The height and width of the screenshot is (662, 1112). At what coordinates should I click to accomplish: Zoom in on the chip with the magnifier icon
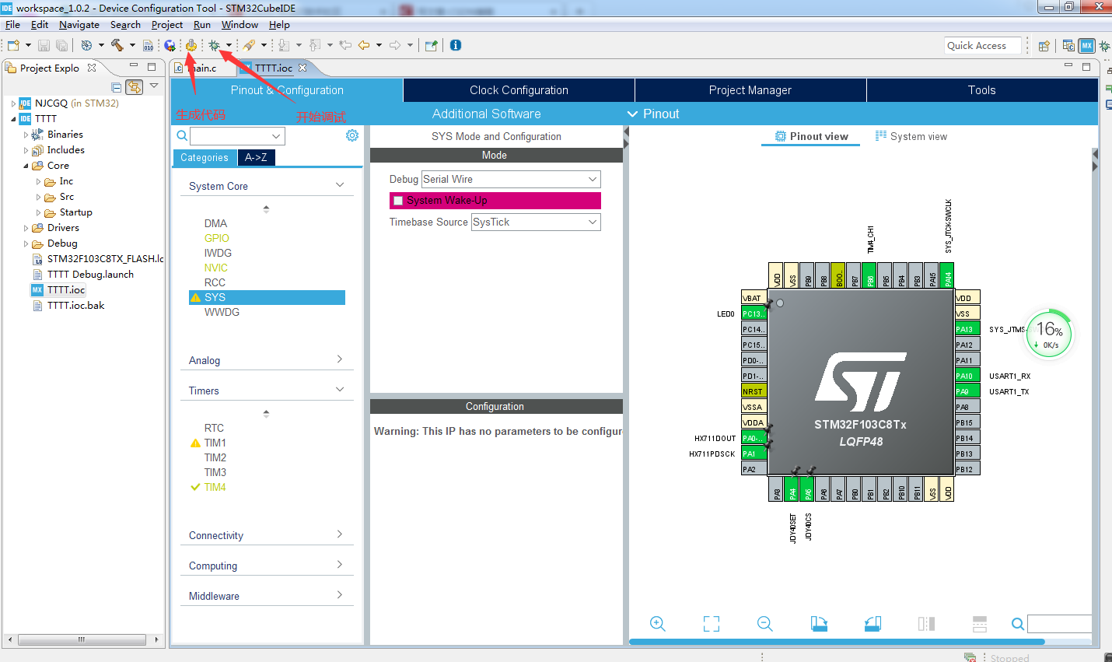coord(658,623)
